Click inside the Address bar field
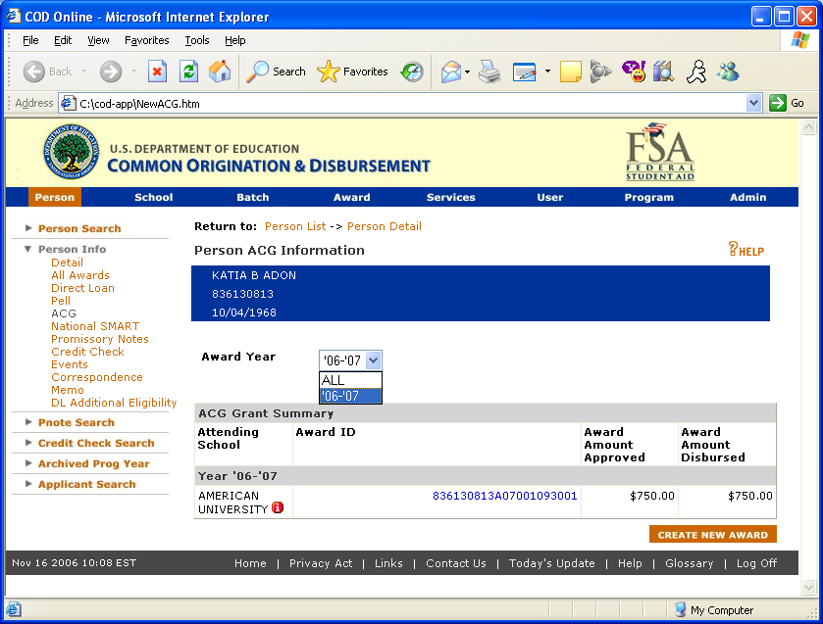 click(x=392, y=103)
